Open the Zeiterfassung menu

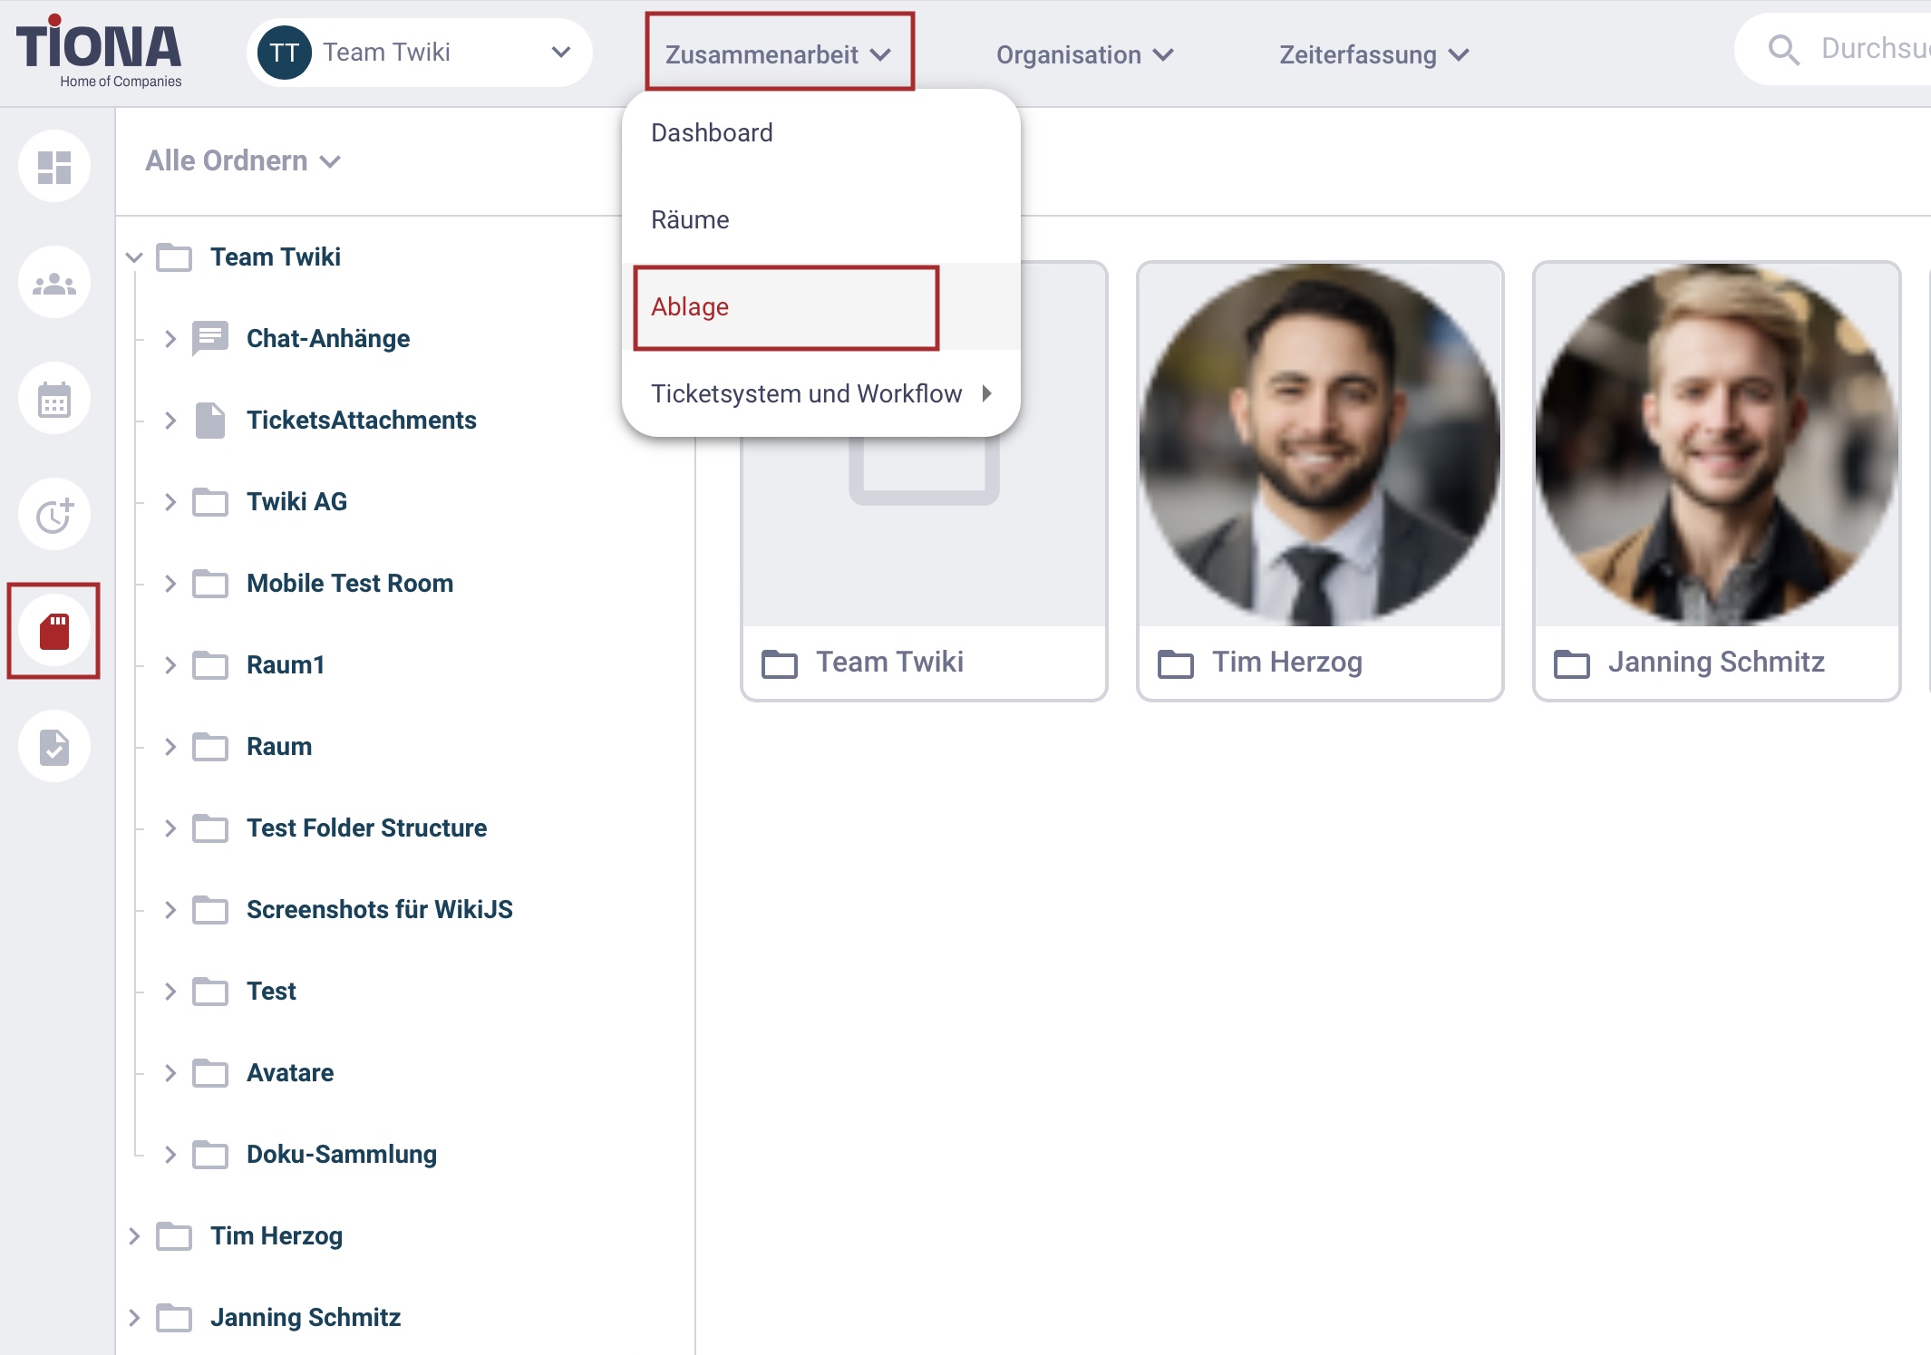[1374, 54]
